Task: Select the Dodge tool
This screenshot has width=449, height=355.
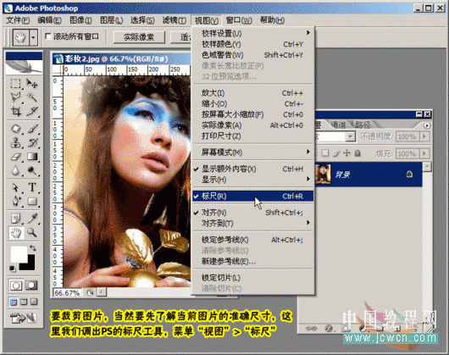Action: (31, 170)
